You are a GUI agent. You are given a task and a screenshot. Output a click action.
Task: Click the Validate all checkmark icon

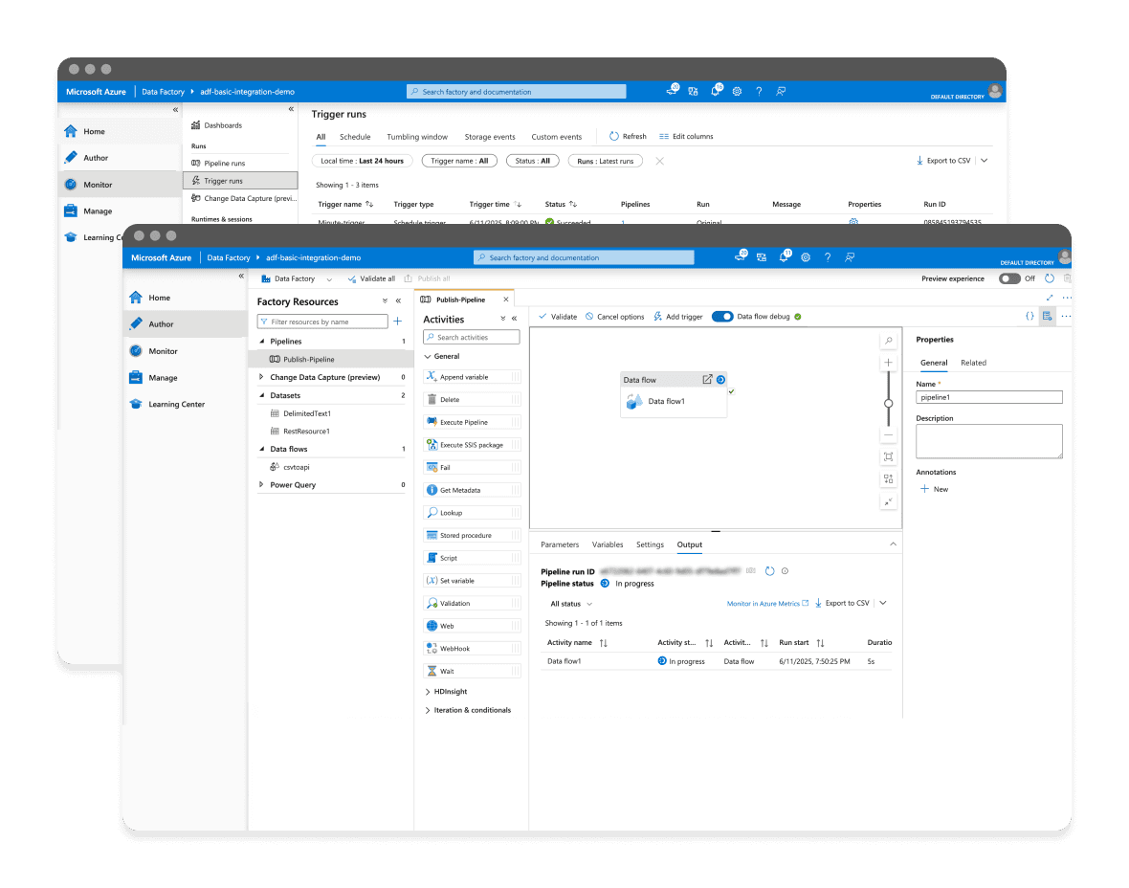tap(353, 278)
